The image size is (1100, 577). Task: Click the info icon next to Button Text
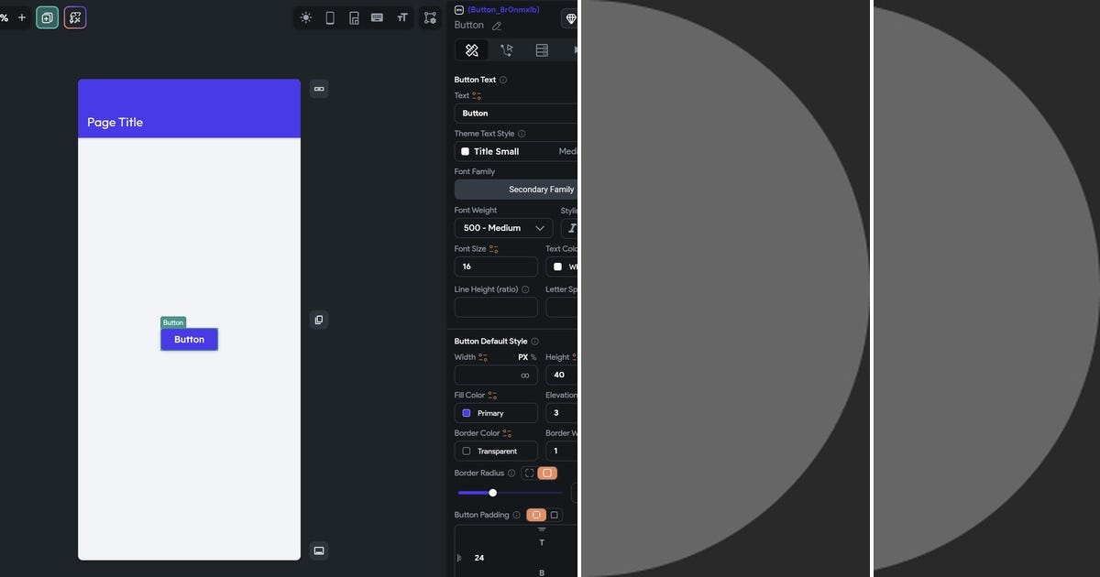tap(503, 80)
